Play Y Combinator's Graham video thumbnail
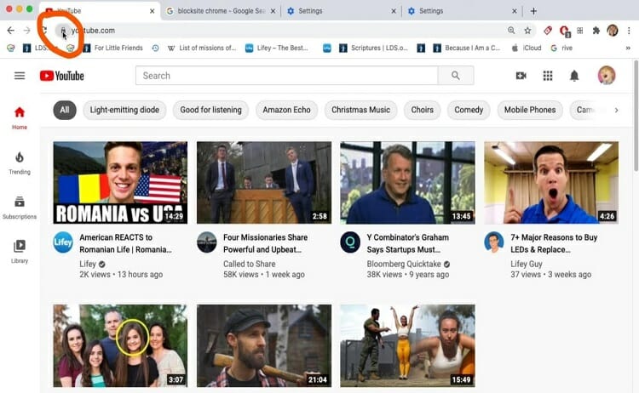639x393 pixels. click(x=407, y=183)
